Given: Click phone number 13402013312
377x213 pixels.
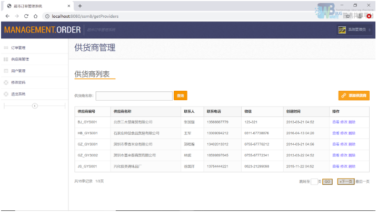Looking at the screenshot, I should pos(217,144).
